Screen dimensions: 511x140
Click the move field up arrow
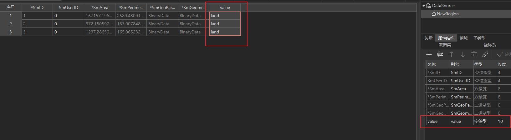(452, 54)
